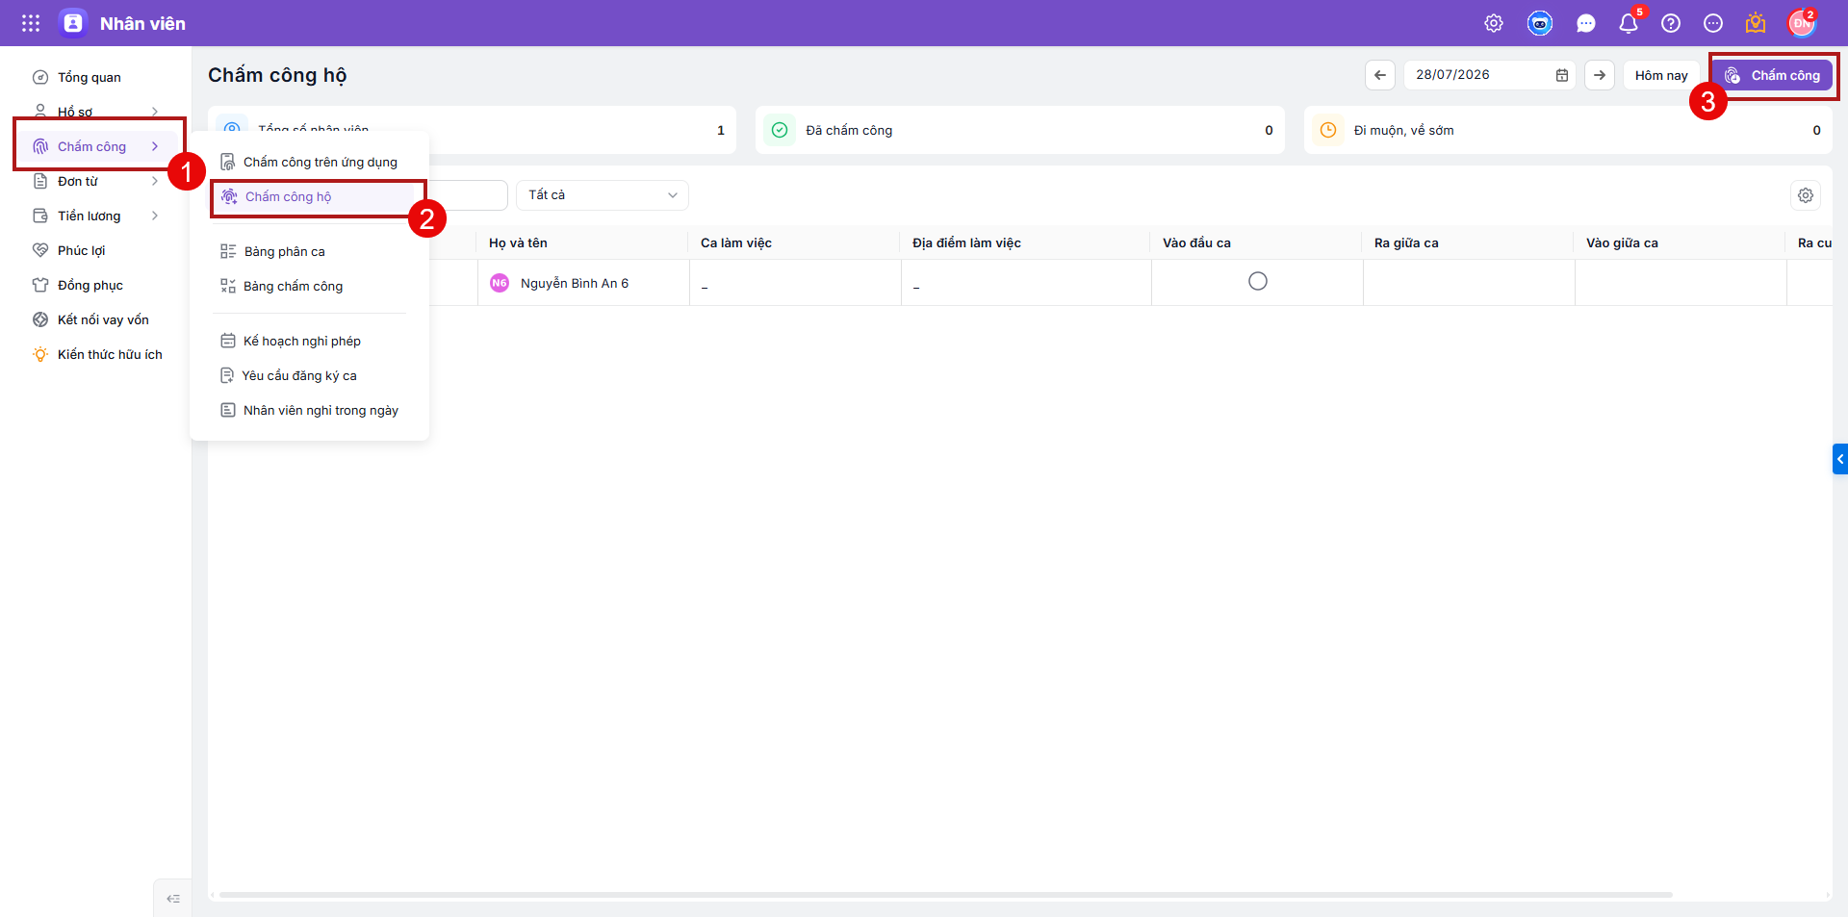Open the AI assistant bot icon
The width and height of the screenshot is (1848, 917).
(x=1540, y=23)
